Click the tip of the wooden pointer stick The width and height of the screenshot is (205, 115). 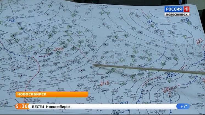(x=94, y=65)
